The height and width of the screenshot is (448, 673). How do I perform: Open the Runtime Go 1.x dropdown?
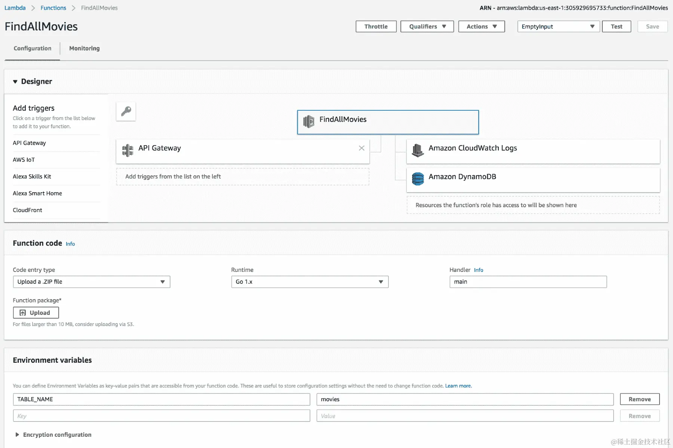coord(310,282)
